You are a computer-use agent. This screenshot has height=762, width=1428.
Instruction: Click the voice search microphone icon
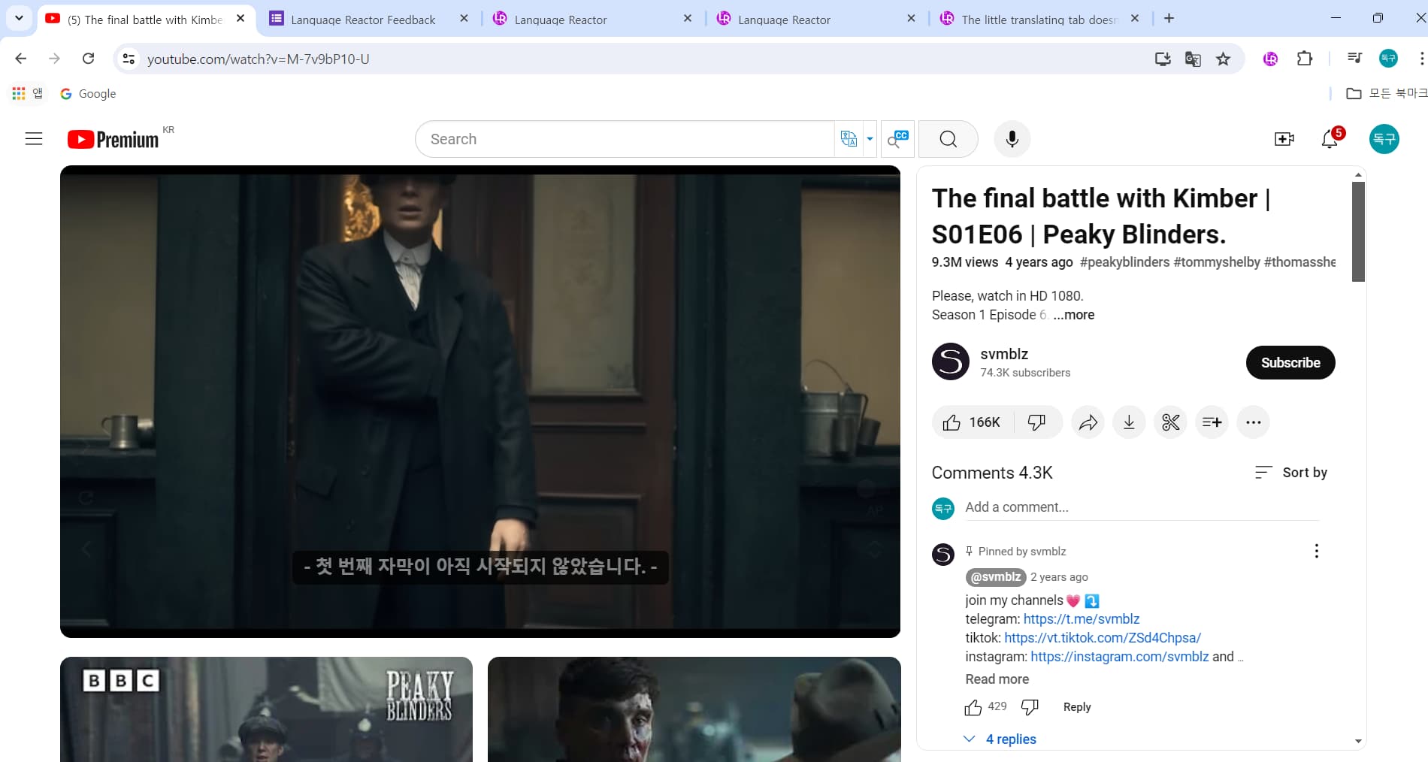tap(1012, 139)
